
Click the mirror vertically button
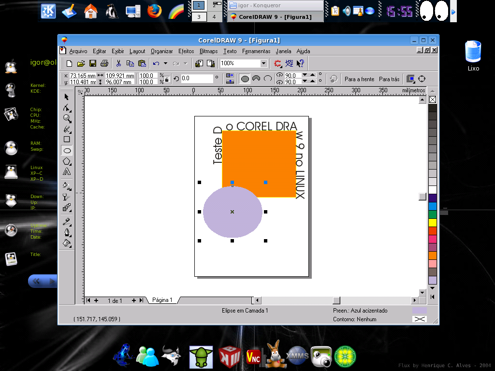[230, 82]
